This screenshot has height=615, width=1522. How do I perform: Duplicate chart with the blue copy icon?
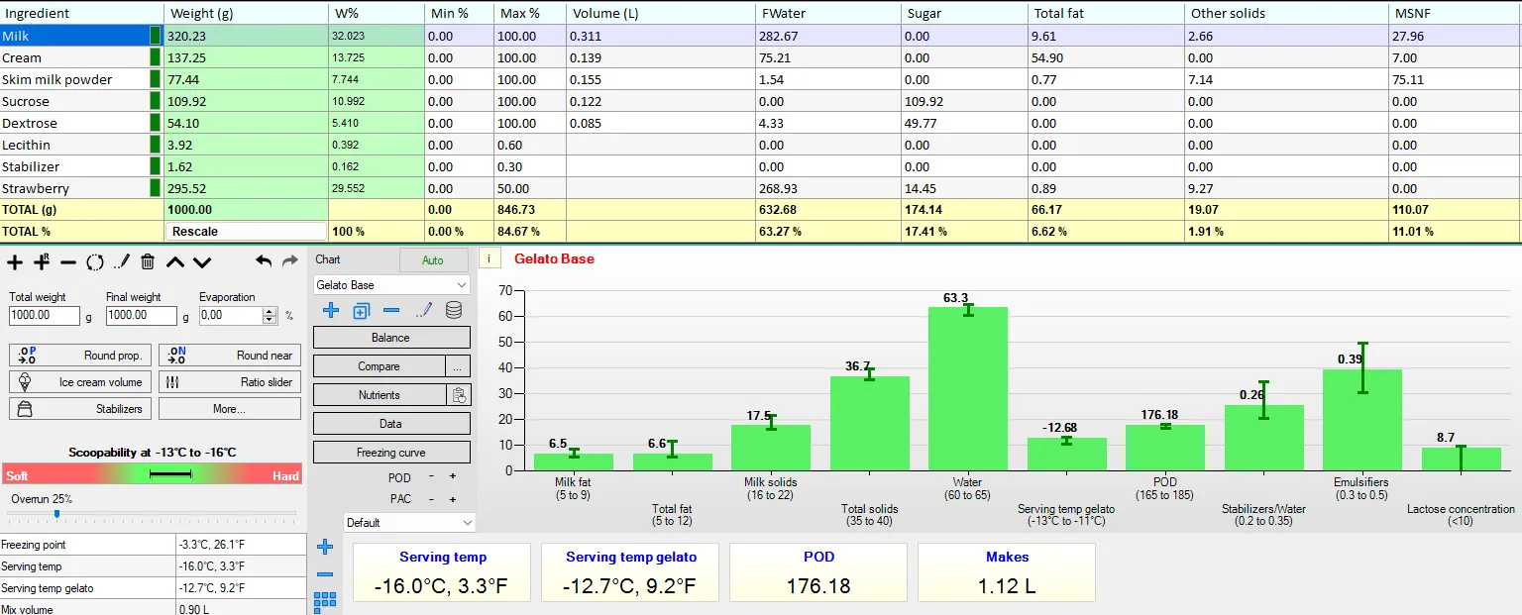click(362, 310)
